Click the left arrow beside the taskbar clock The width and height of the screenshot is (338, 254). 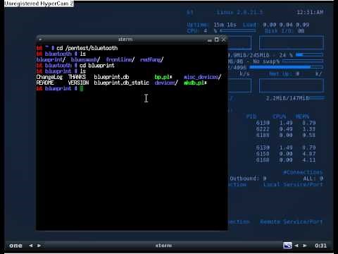click(296, 246)
